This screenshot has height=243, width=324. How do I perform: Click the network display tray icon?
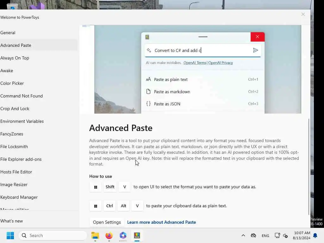coord(277,235)
